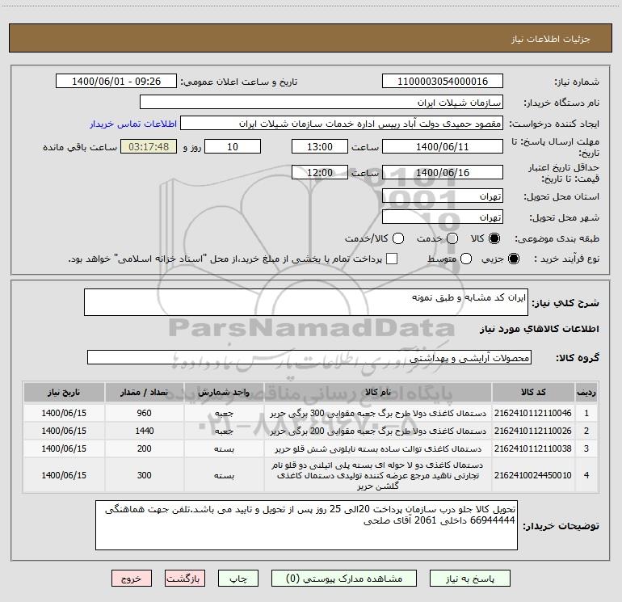Click the اطلاعات کالاهای مورد نیاز heading

(540, 329)
